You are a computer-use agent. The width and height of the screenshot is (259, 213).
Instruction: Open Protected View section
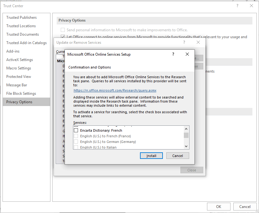pyautogui.click(x=26, y=77)
